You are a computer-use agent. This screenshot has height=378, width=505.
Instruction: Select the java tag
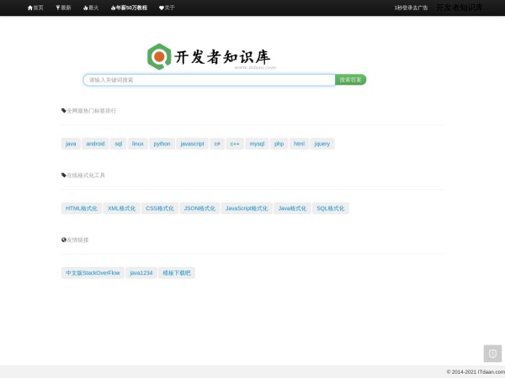click(x=71, y=144)
